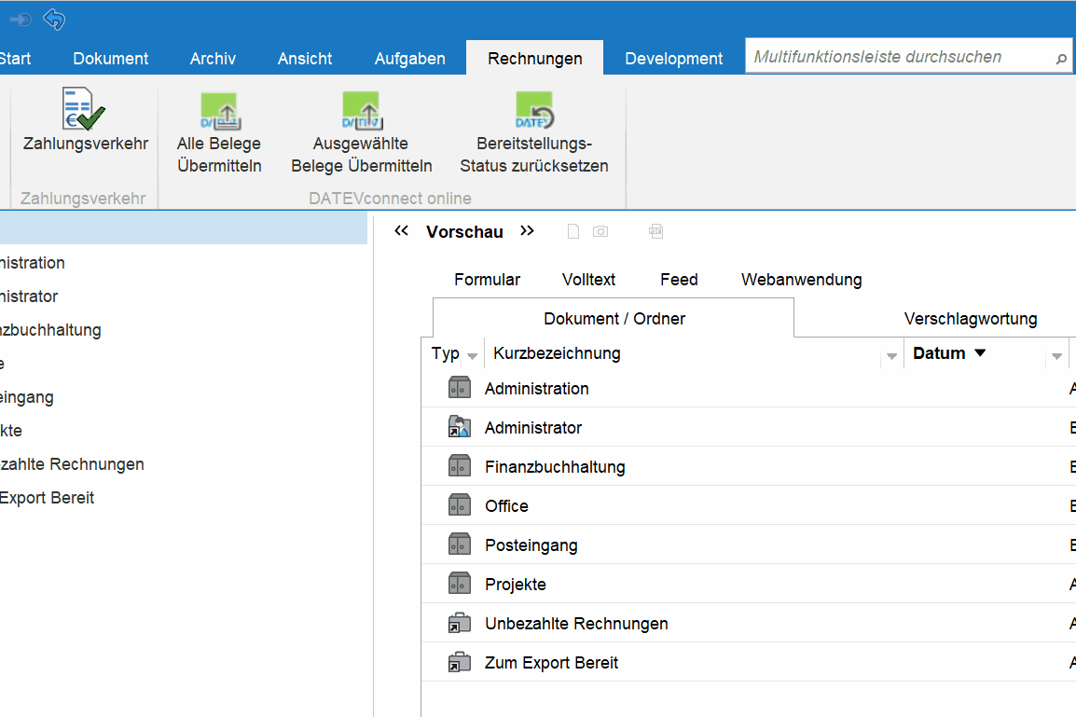Select Administrator row in the list

tap(748, 427)
